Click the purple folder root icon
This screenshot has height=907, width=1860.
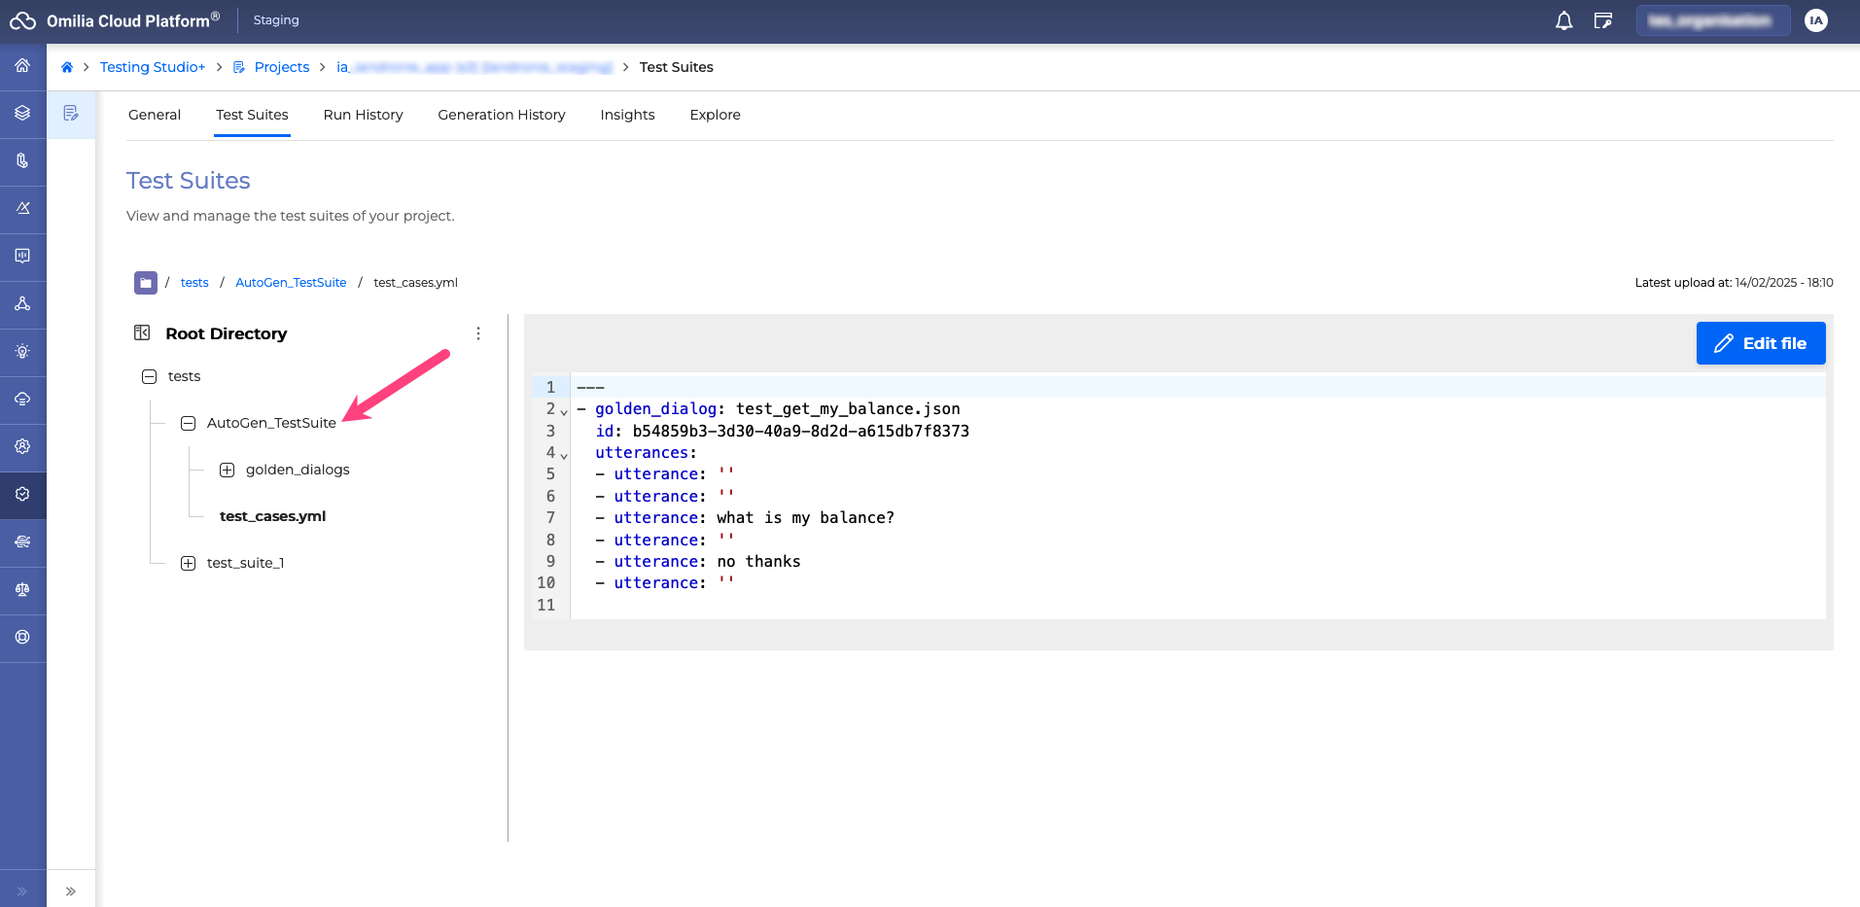coord(146,283)
